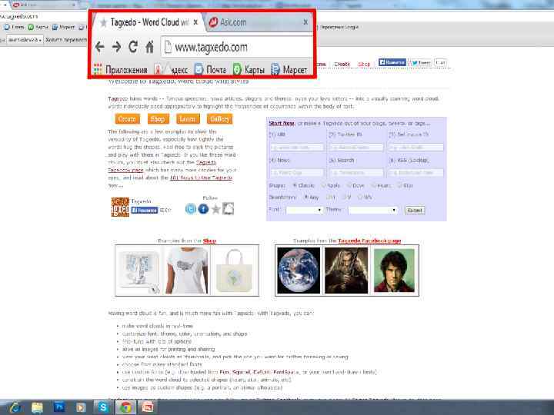Open the Font dropdown
Viewport: 554px width, 415px height.
[304, 210]
